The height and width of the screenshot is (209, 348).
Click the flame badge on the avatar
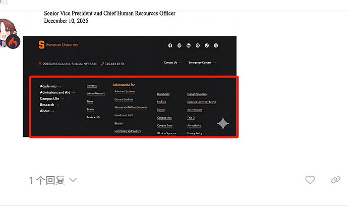(x=13, y=42)
